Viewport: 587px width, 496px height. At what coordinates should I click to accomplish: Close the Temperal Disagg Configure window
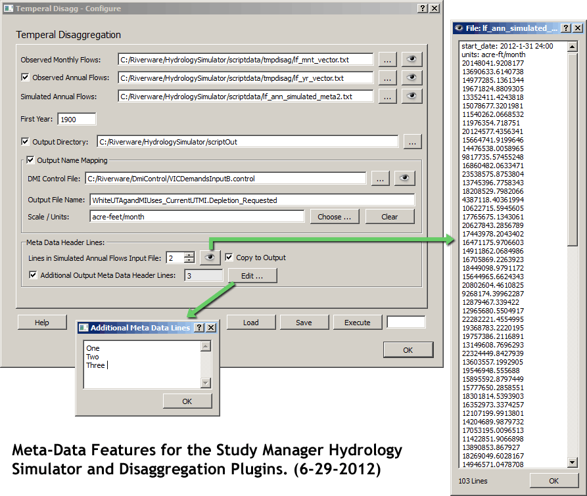(434, 9)
